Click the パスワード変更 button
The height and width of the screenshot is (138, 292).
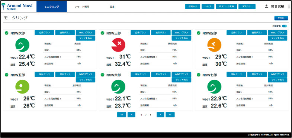point(226,7)
